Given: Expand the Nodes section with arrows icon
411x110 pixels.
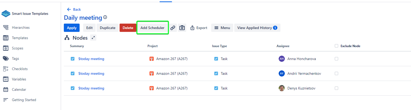Looking at the screenshot, I should click(x=93, y=38).
